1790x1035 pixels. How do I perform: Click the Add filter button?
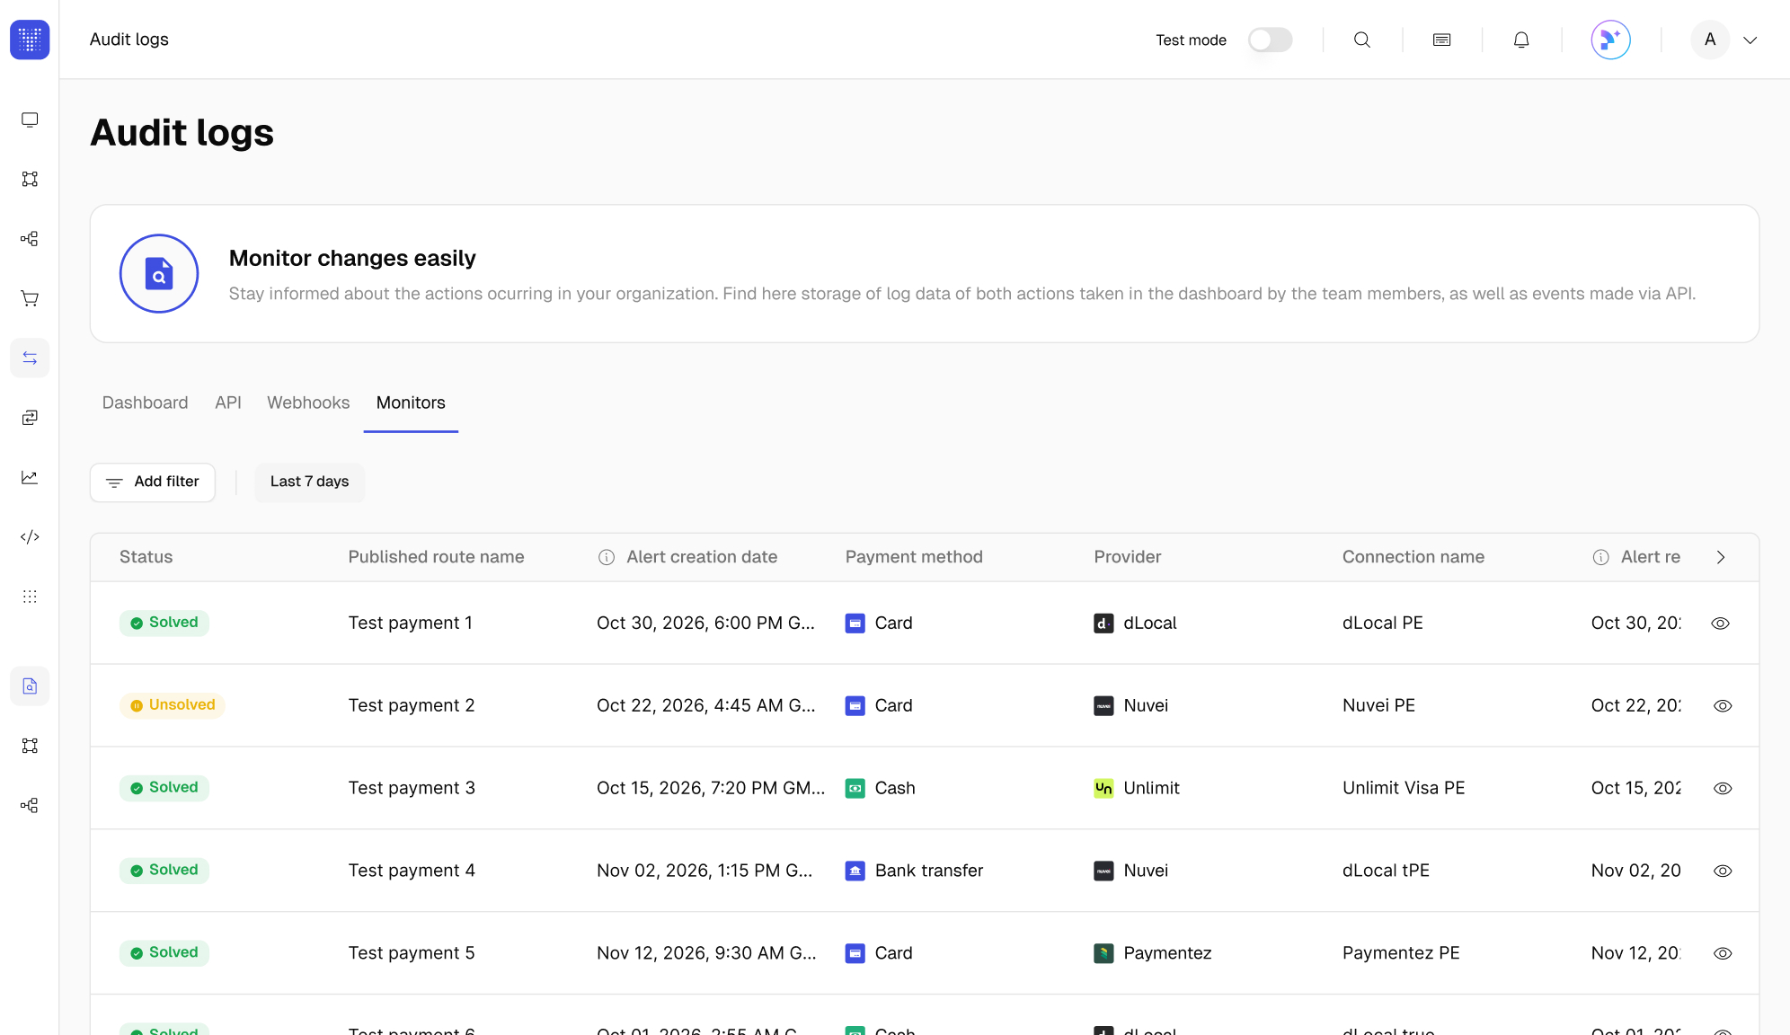pos(153,482)
